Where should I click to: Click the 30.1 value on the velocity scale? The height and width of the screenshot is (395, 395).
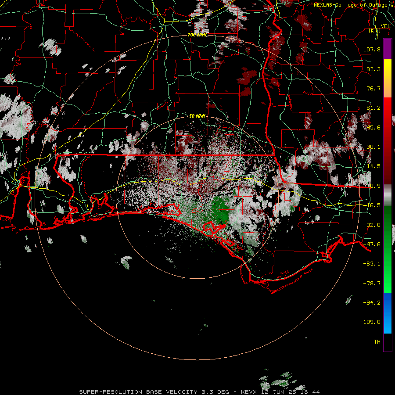tap(373, 147)
